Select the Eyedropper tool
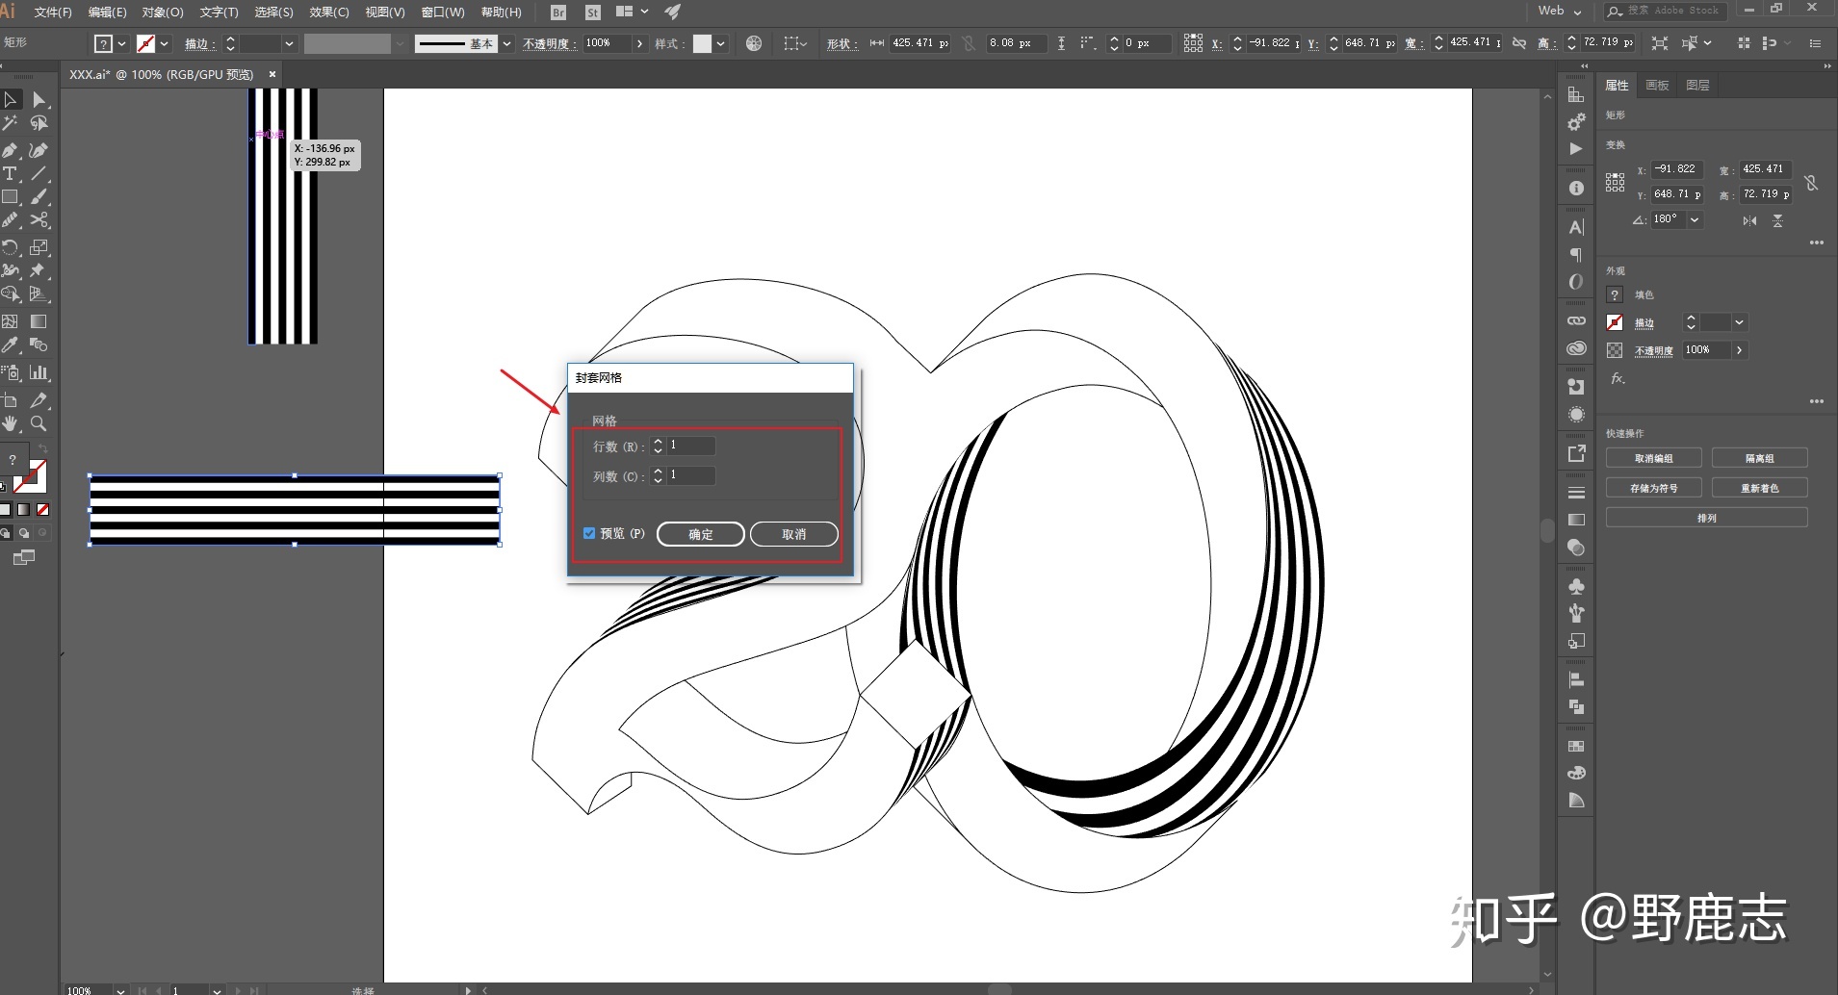 click(x=11, y=344)
